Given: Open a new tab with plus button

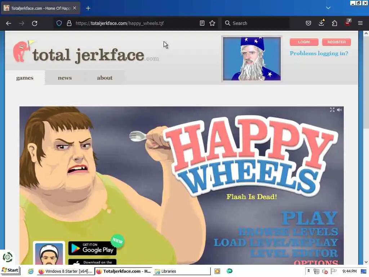Looking at the screenshot, I should pos(88,8).
